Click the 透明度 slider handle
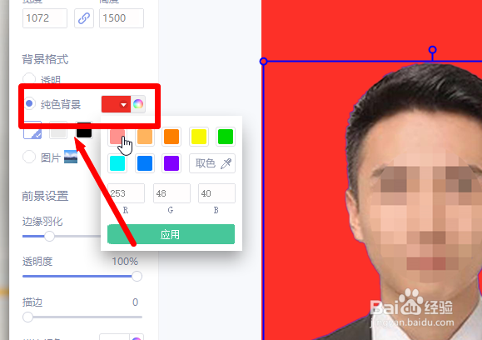This screenshot has width=482, height=340. [x=137, y=276]
